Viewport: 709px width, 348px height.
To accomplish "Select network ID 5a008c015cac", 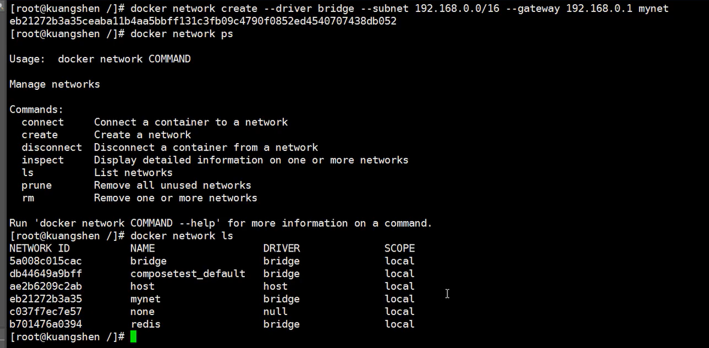I will point(46,261).
